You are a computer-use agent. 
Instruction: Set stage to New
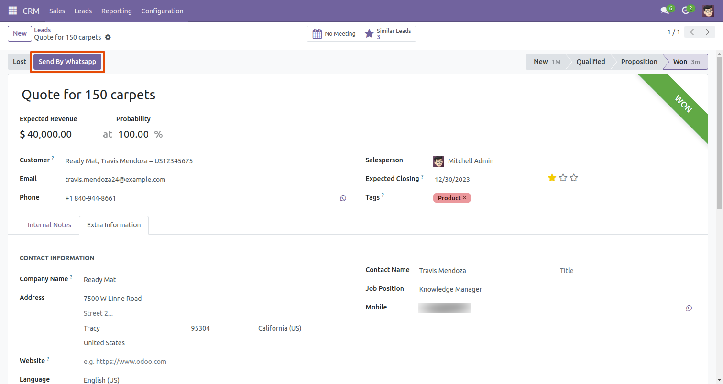click(x=546, y=62)
